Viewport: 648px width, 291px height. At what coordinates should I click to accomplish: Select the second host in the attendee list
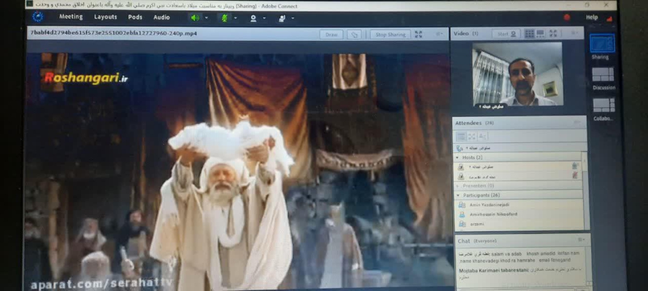[x=517, y=176]
